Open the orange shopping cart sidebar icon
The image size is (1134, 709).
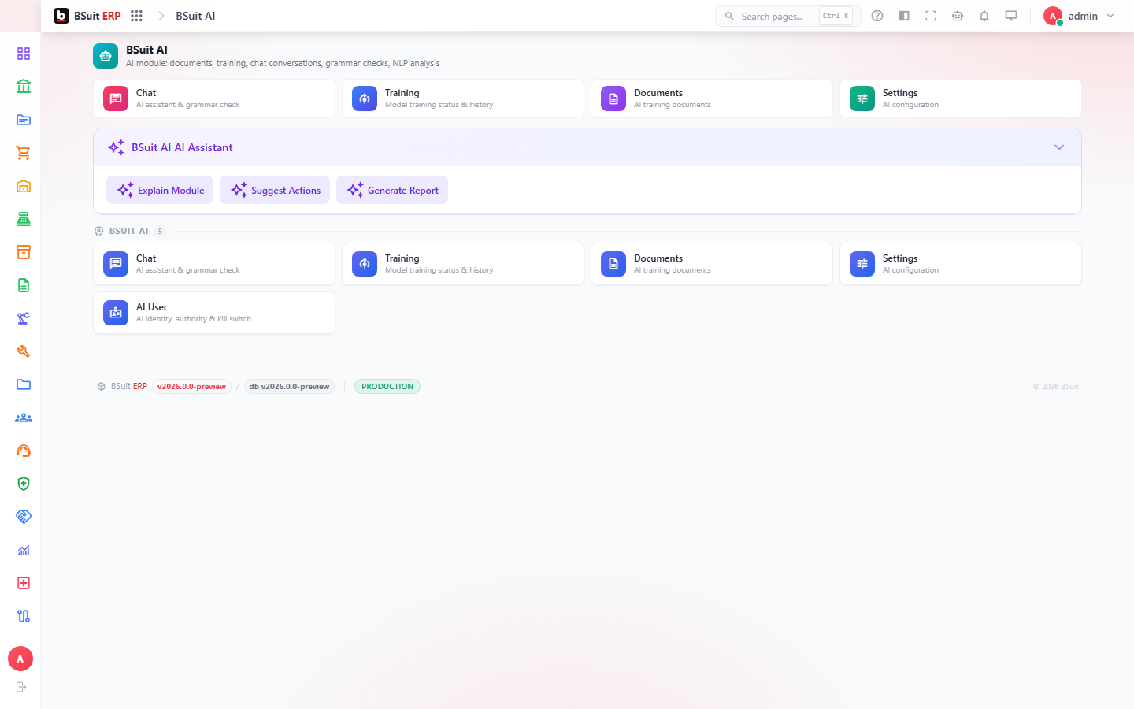click(x=24, y=153)
